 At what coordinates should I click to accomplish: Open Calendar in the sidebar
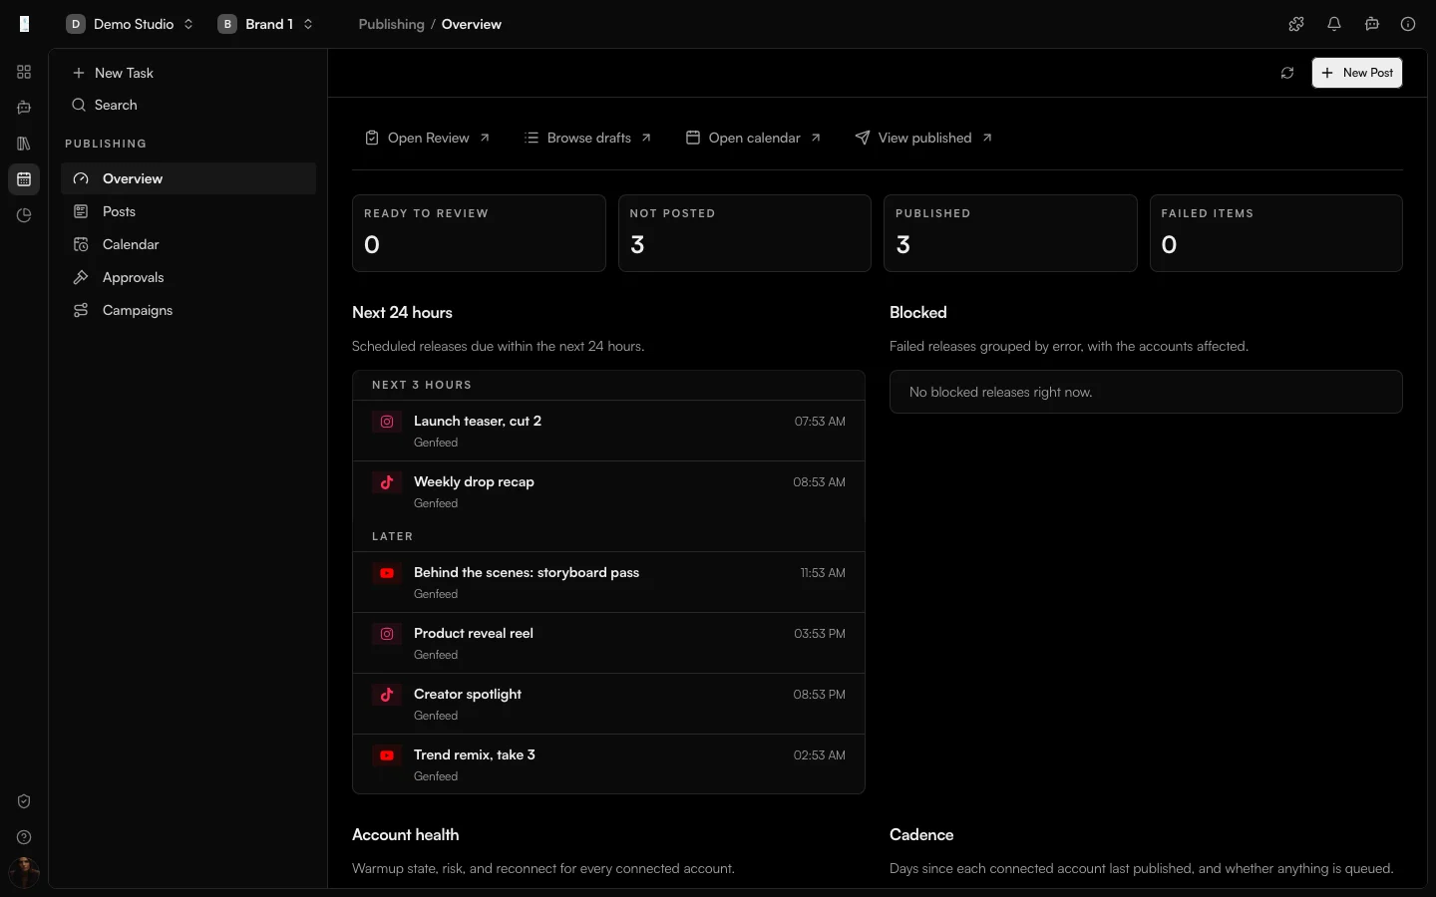(x=188, y=244)
